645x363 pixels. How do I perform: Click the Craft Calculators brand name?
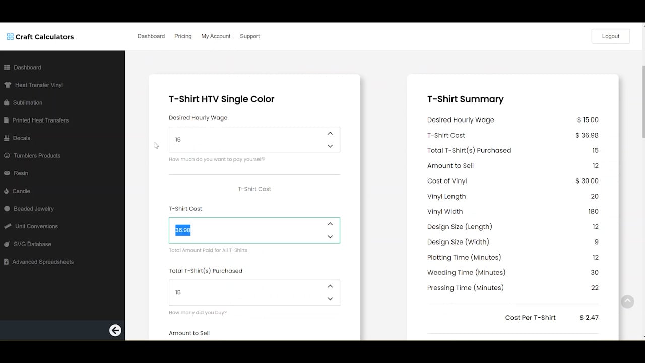44,37
